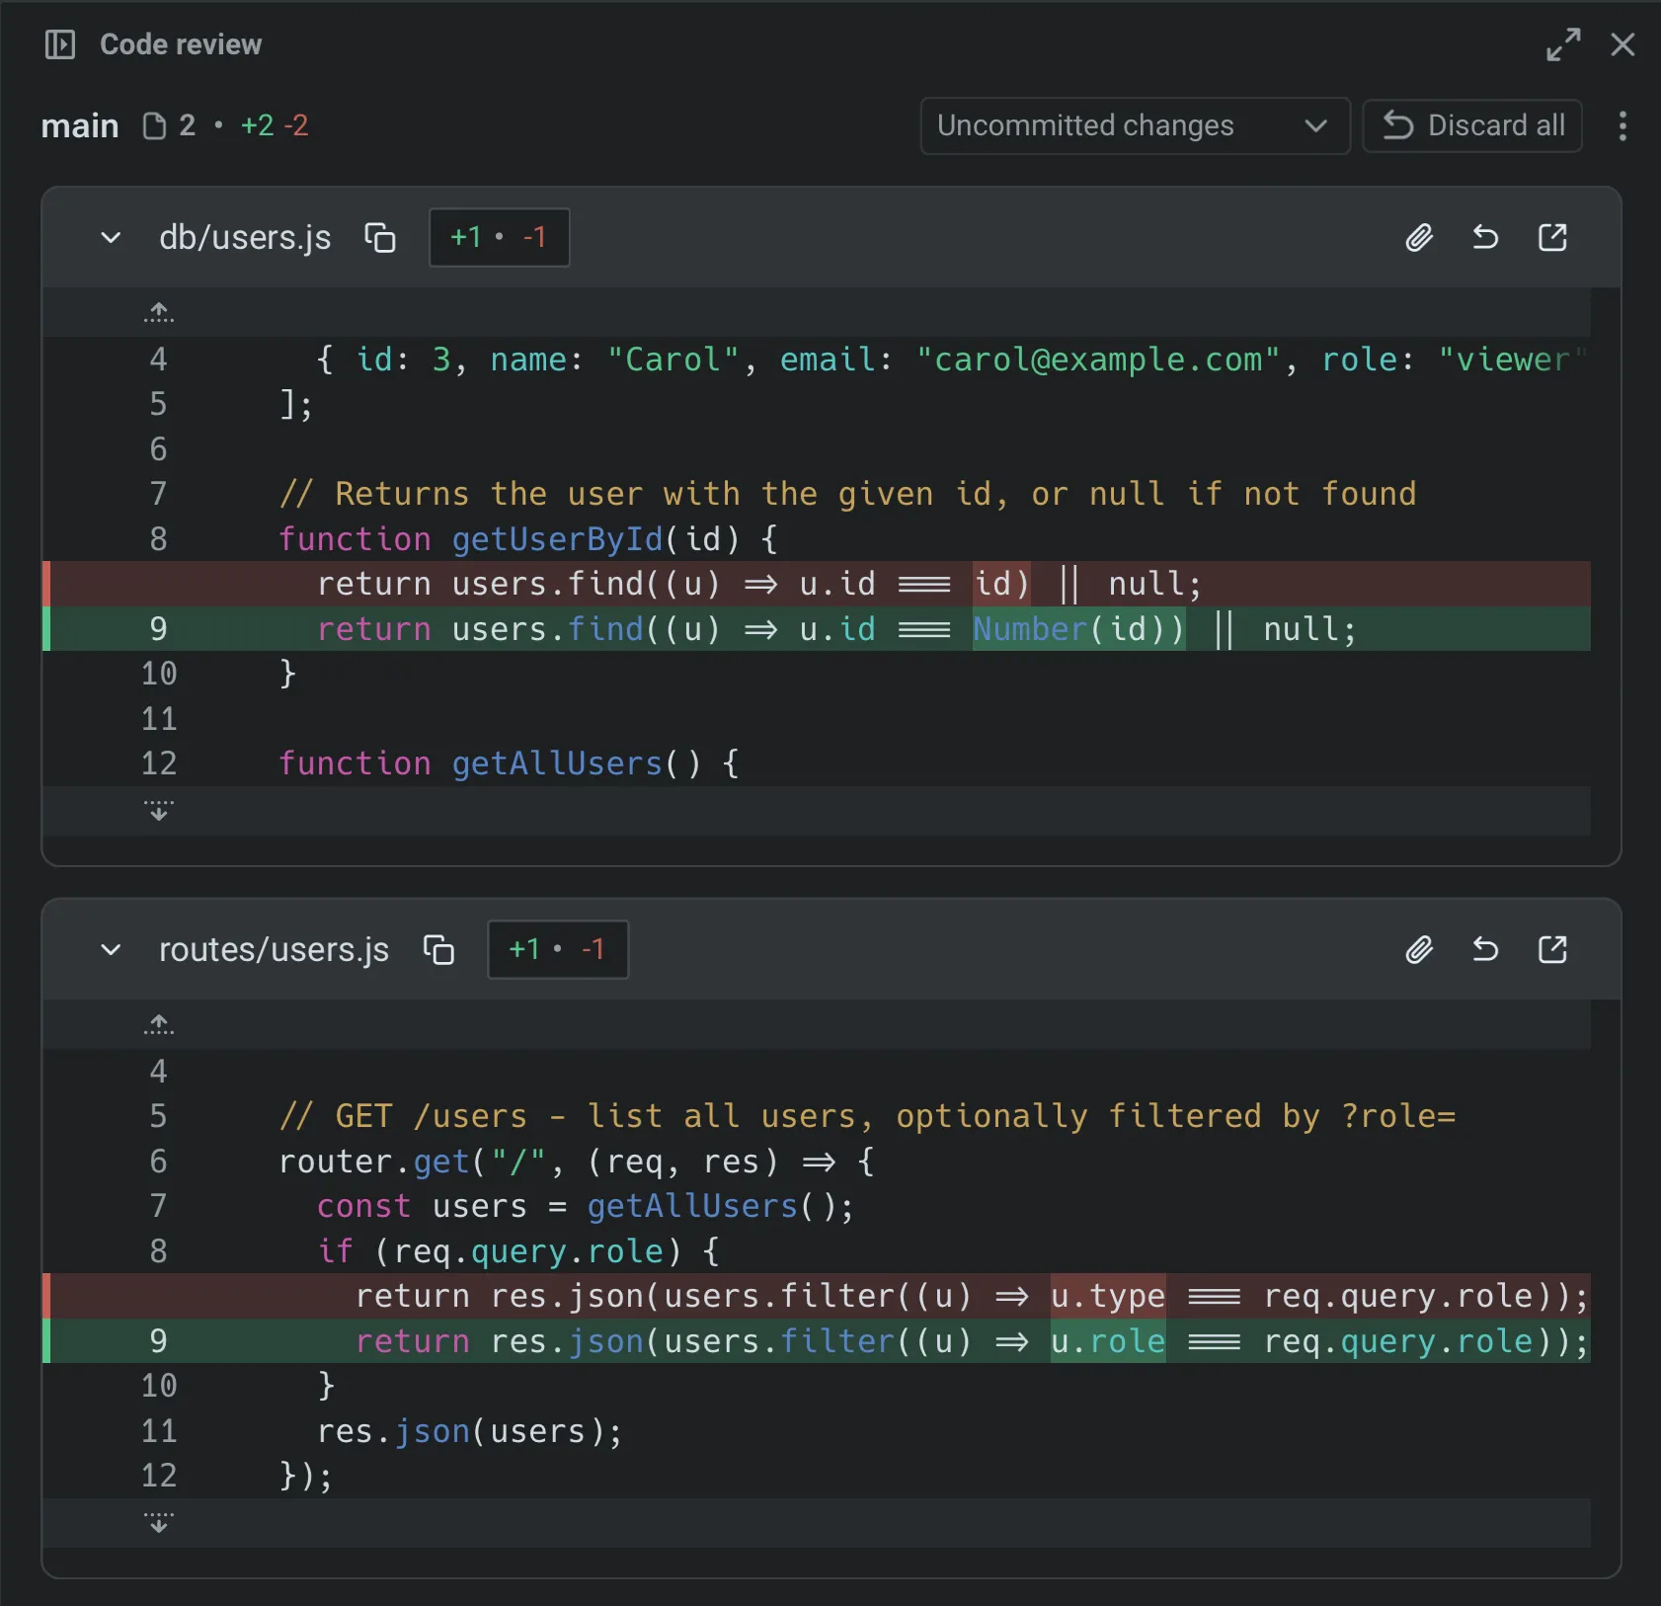1661x1606 pixels.
Task: Click the db/users.js file name
Action: pyautogui.click(x=245, y=237)
